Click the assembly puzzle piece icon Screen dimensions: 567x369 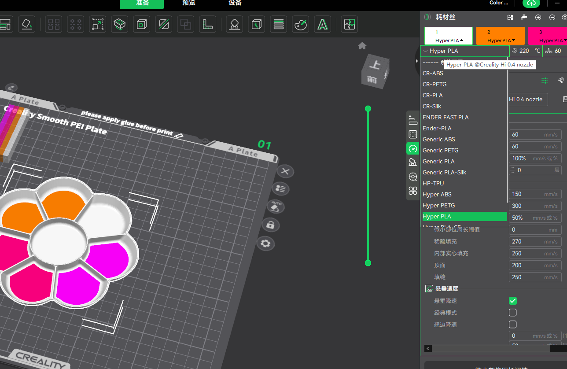[x=349, y=24]
